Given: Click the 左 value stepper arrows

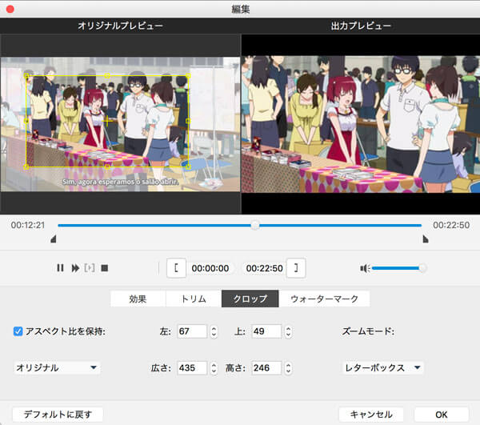Looking at the screenshot, I should [x=214, y=331].
